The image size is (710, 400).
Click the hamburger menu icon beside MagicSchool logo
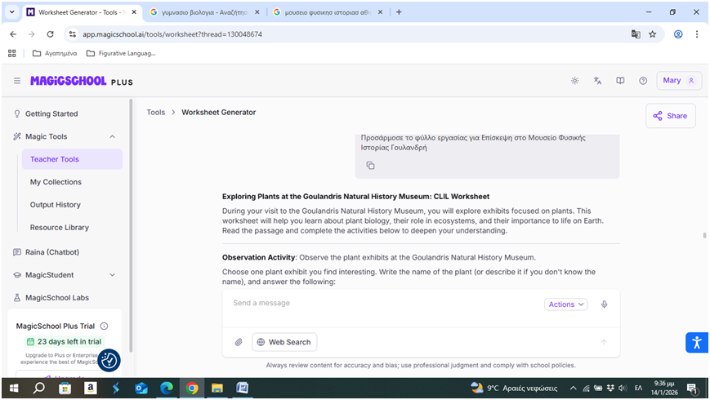click(17, 81)
